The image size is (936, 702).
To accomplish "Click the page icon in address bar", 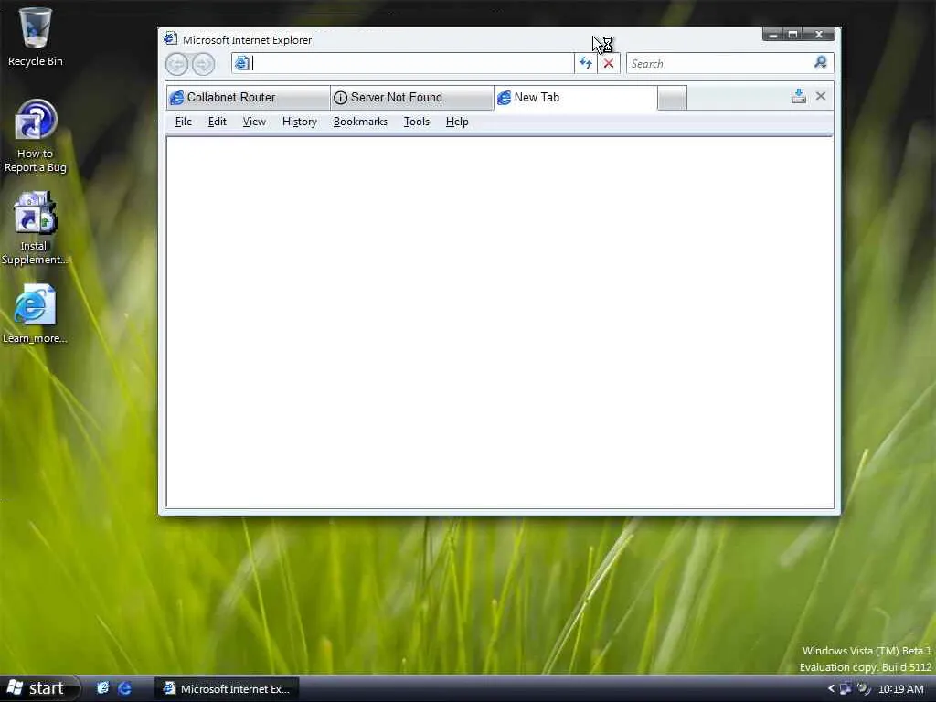I will click(241, 63).
